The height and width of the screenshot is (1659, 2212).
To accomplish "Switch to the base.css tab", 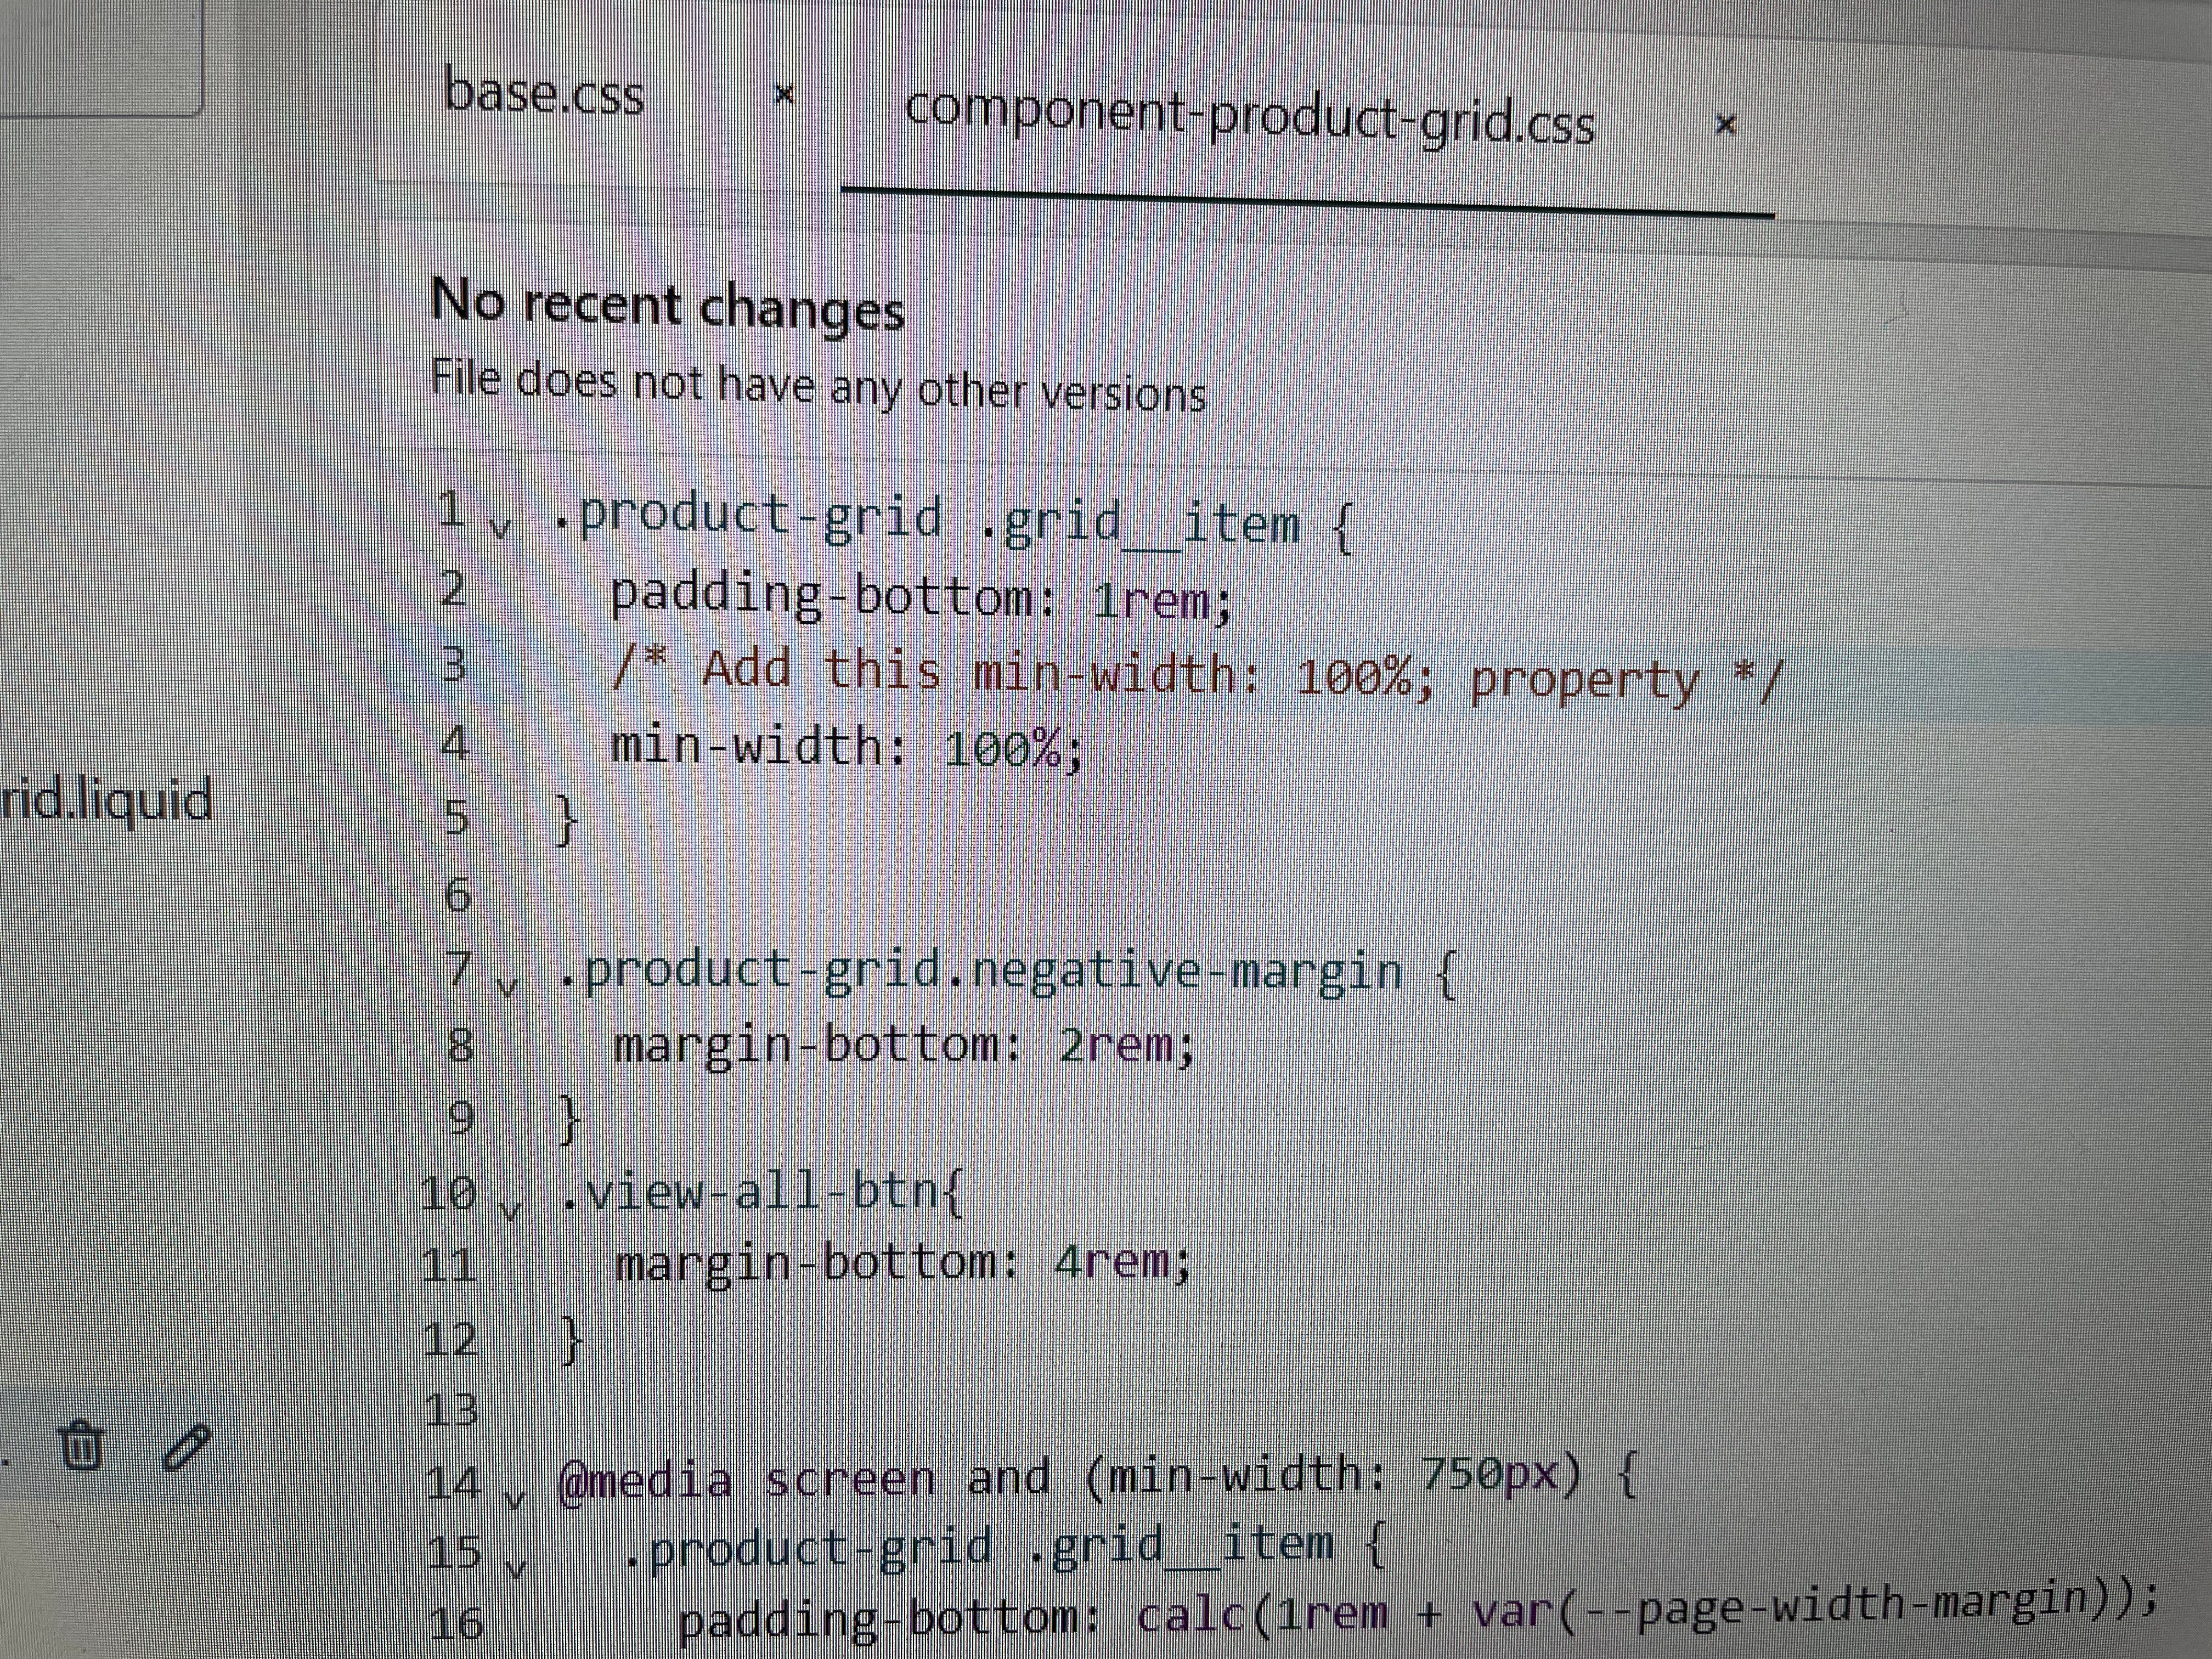I will point(545,94).
